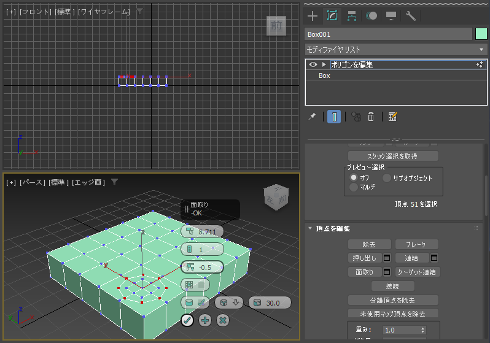Image resolution: width=490 pixels, height=343 pixels.
Task: Click the filter icon in front viewport
Action: tap(139, 12)
